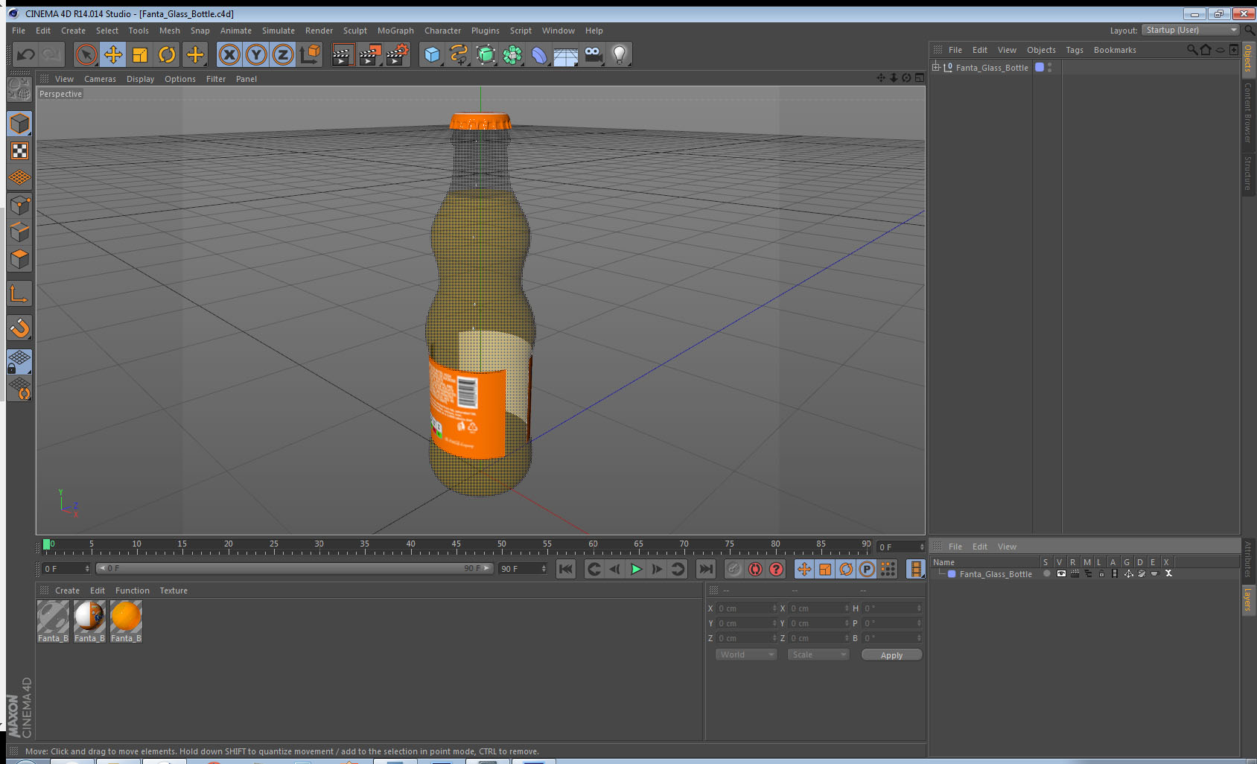Open the Objects manager Tags menu
1257x764 pixels.
coord(1074,50)
